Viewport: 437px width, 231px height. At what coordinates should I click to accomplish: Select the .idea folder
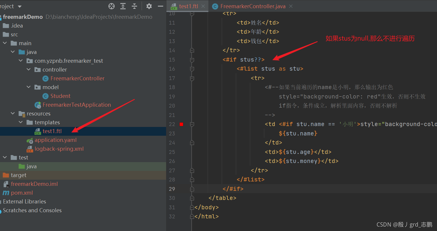[x=17, y=26]
